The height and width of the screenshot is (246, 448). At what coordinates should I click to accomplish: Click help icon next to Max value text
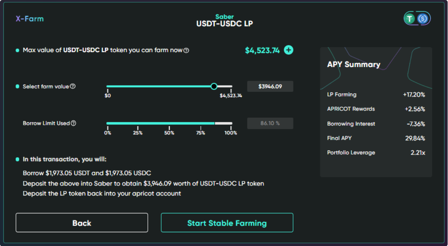tap(186, 51)
